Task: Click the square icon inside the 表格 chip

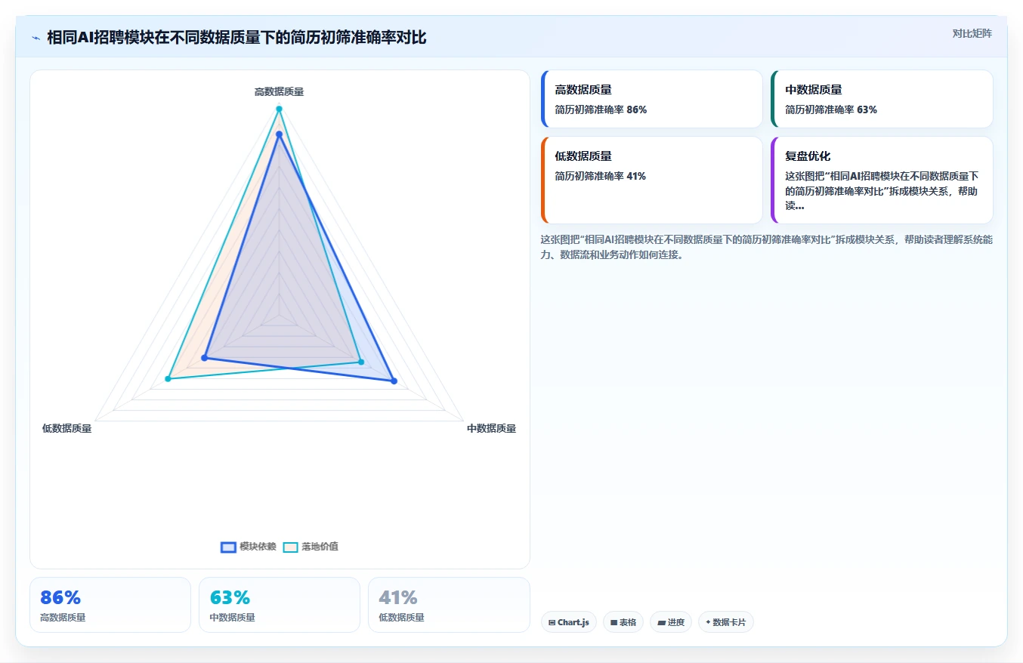Action: 614,623
